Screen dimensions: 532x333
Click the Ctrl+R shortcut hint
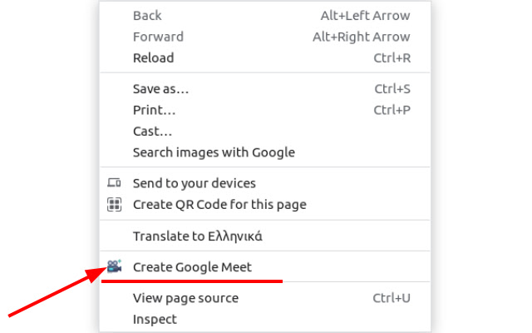coord(392,58)
